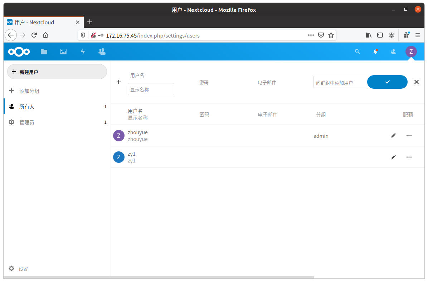
Task: Click the 新建用户 button
Action: (x=57, y=72)
